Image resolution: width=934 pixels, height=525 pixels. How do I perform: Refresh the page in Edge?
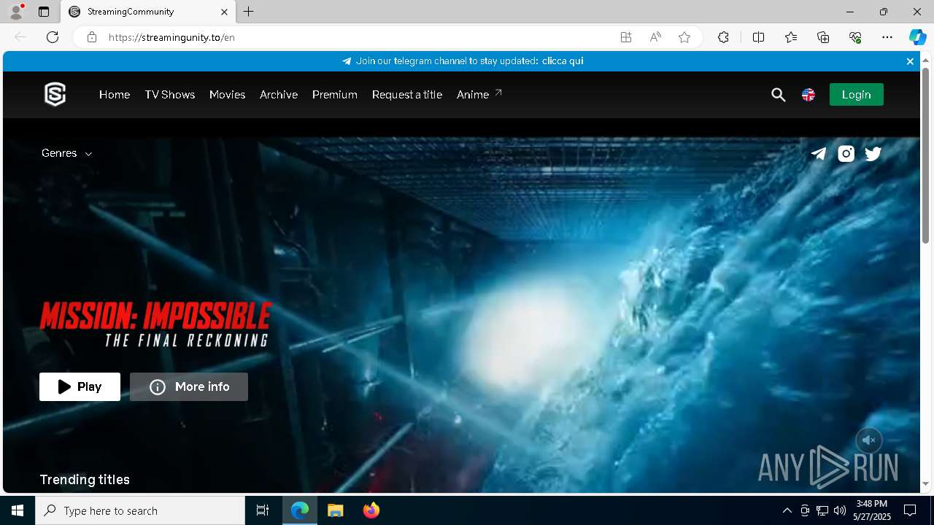click(53, 37)
